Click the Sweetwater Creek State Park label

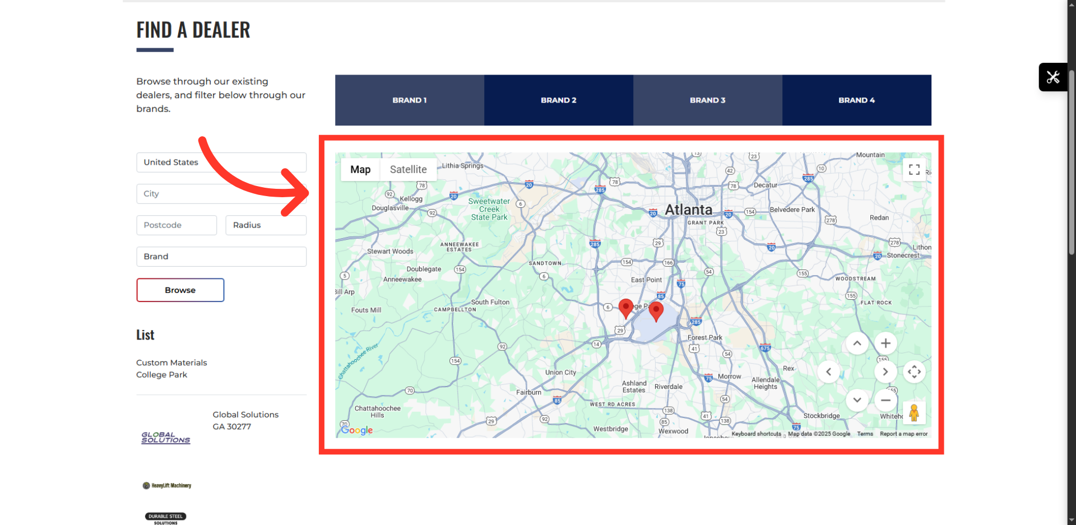[489, 209]
